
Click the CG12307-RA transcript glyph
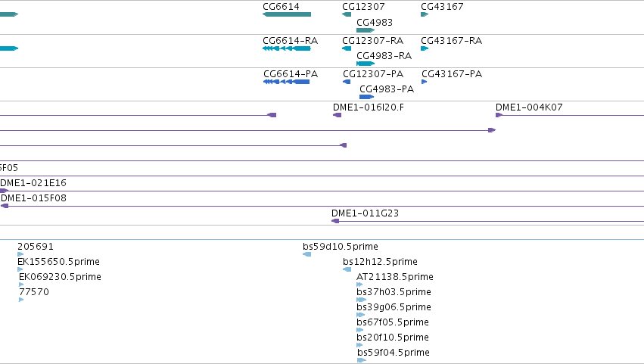point(347,48)
